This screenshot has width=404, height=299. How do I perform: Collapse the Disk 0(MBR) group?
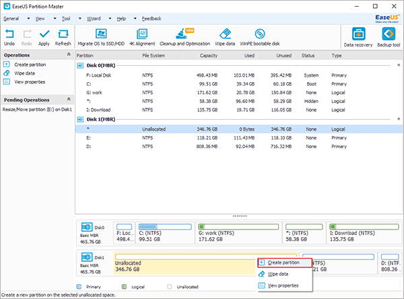tap(399, 65)
